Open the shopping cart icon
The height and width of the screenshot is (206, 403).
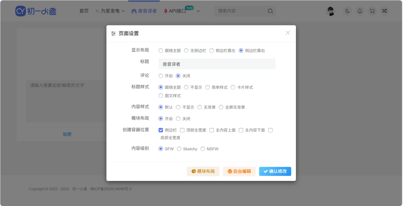pyautogui.click(x=372, y=11)
